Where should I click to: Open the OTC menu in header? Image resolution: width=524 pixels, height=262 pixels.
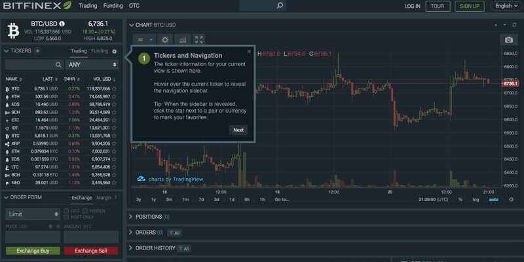click(134, 6)
